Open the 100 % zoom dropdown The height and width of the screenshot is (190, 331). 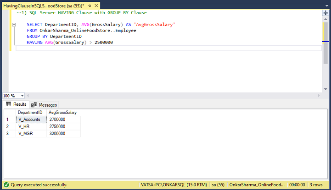(22, 96)
